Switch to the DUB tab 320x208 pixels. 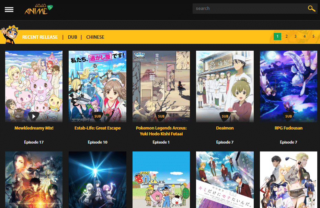tap(72, 37)
